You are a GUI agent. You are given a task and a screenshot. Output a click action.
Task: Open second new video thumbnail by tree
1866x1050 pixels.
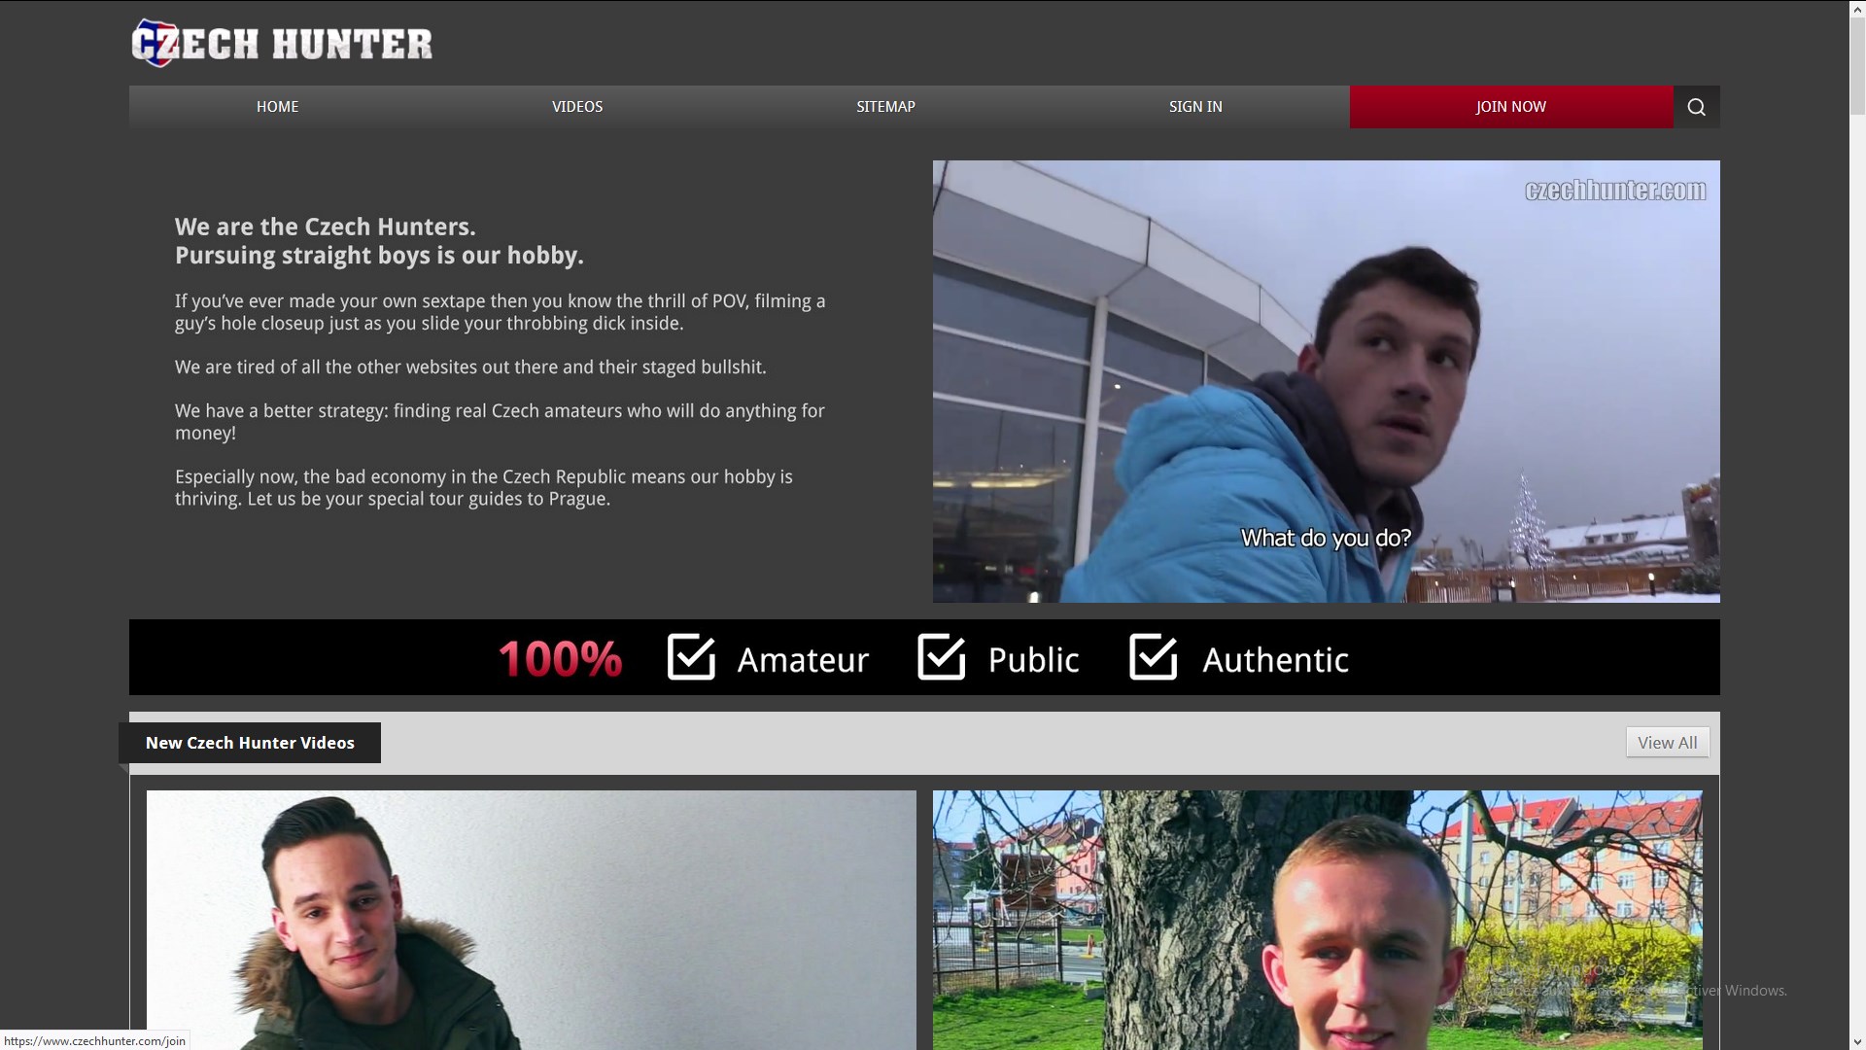[1317, 920]
